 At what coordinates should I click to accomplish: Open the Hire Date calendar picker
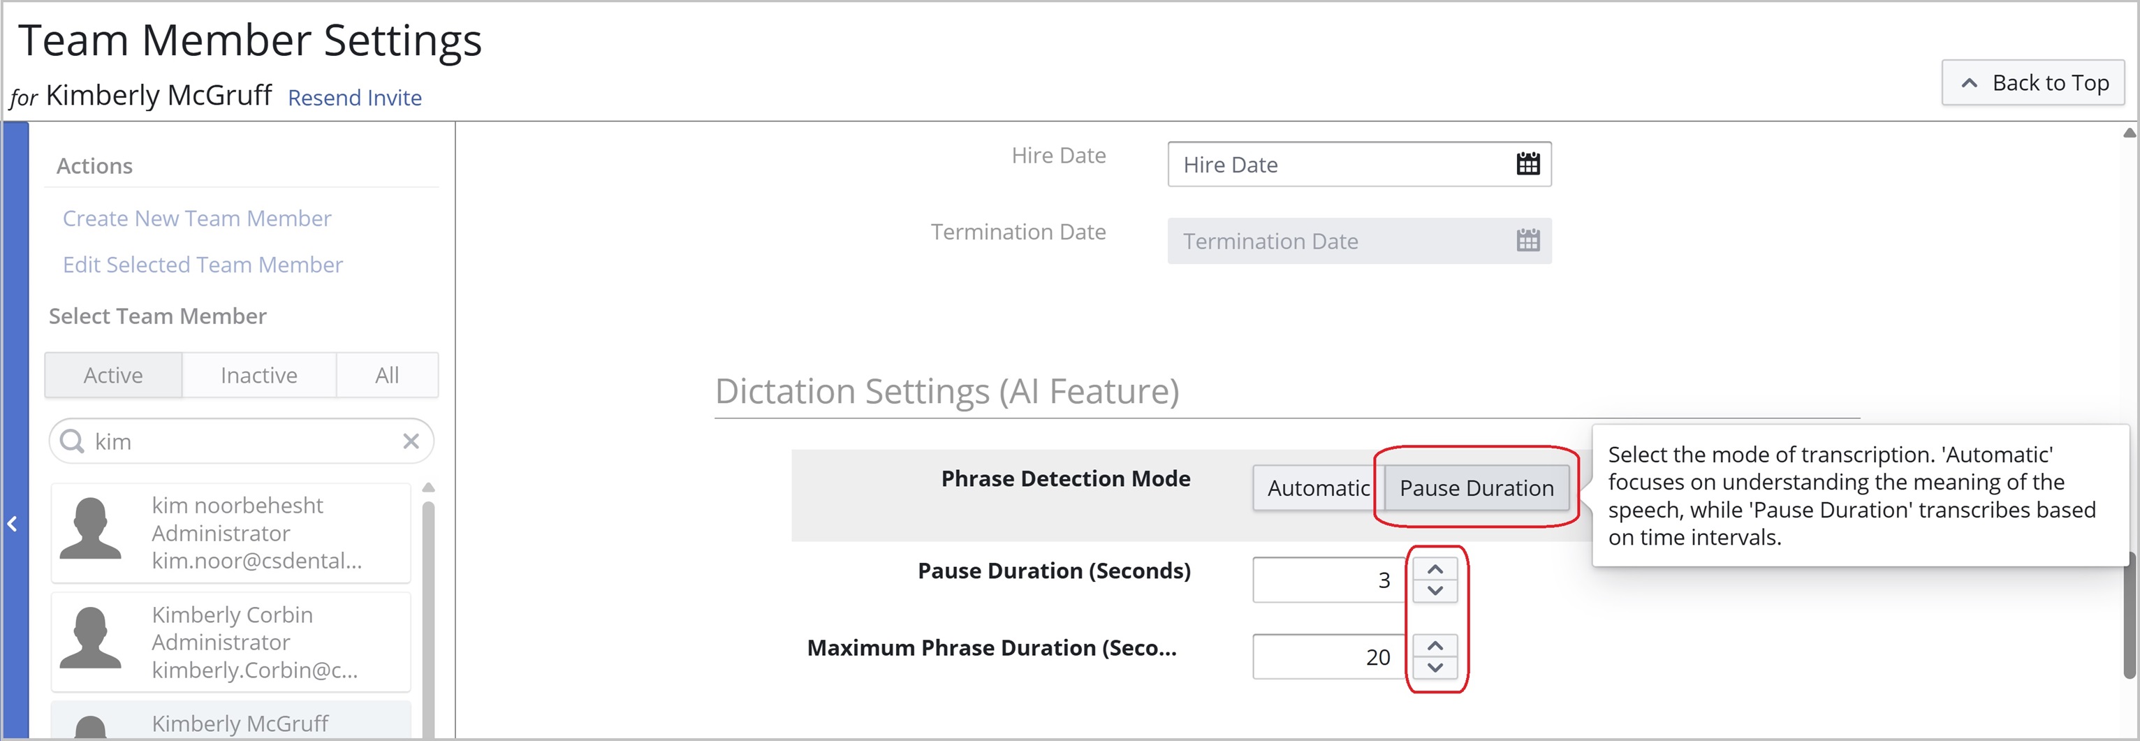[1527, 165]
